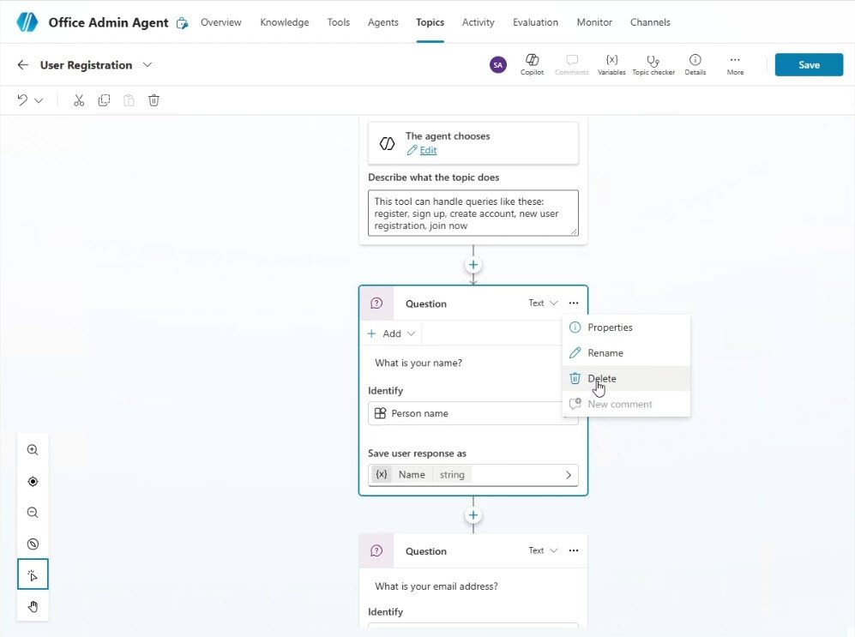Add a node below the name question
The width and height of the screenshot is (855, 637).
point(473,515)
